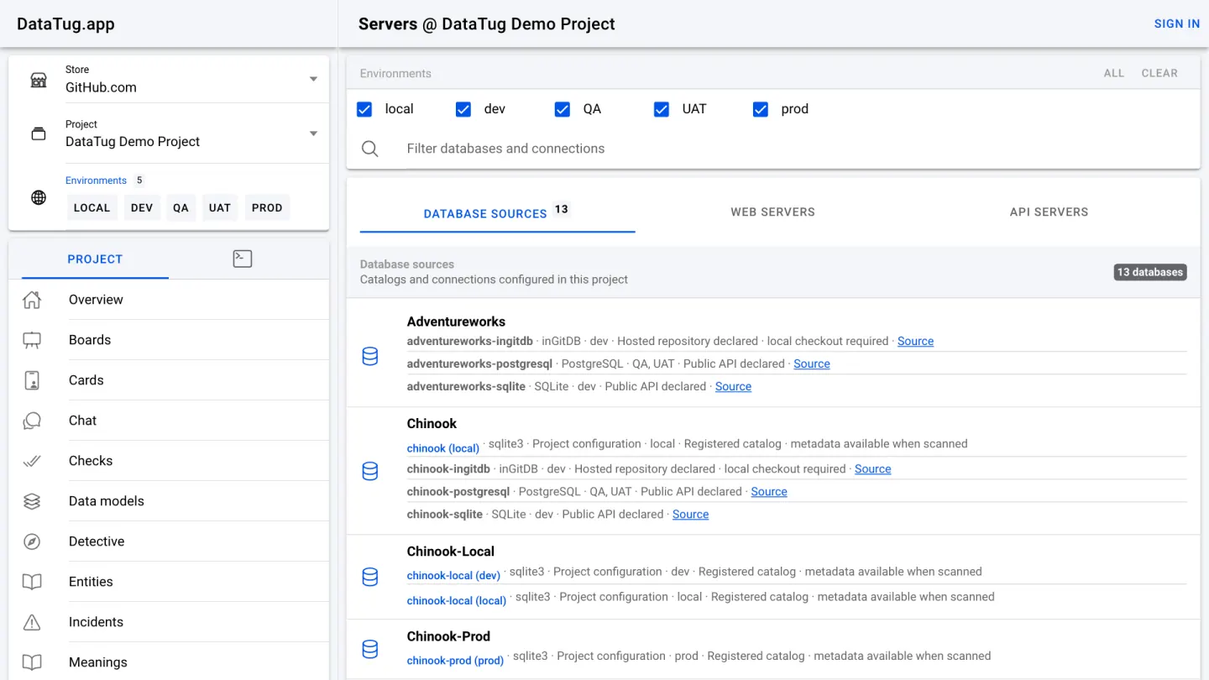
Task: Open the chinook-prod (prod) link
Action: point(456,661)
